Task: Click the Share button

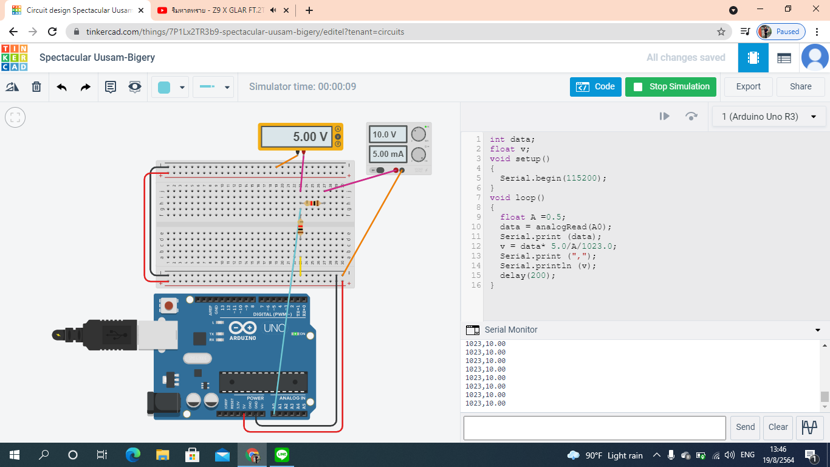Action: (800, 87)
